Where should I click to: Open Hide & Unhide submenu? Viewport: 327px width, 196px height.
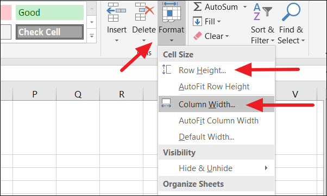tap(217, 168)
